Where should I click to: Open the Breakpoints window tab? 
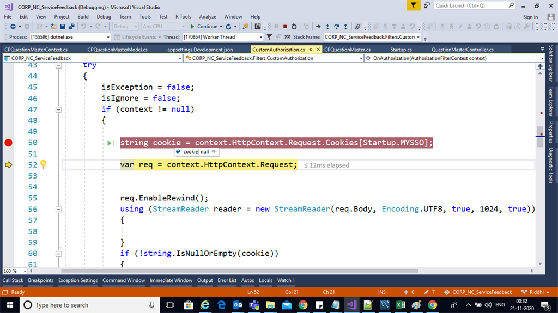(40, 280)
